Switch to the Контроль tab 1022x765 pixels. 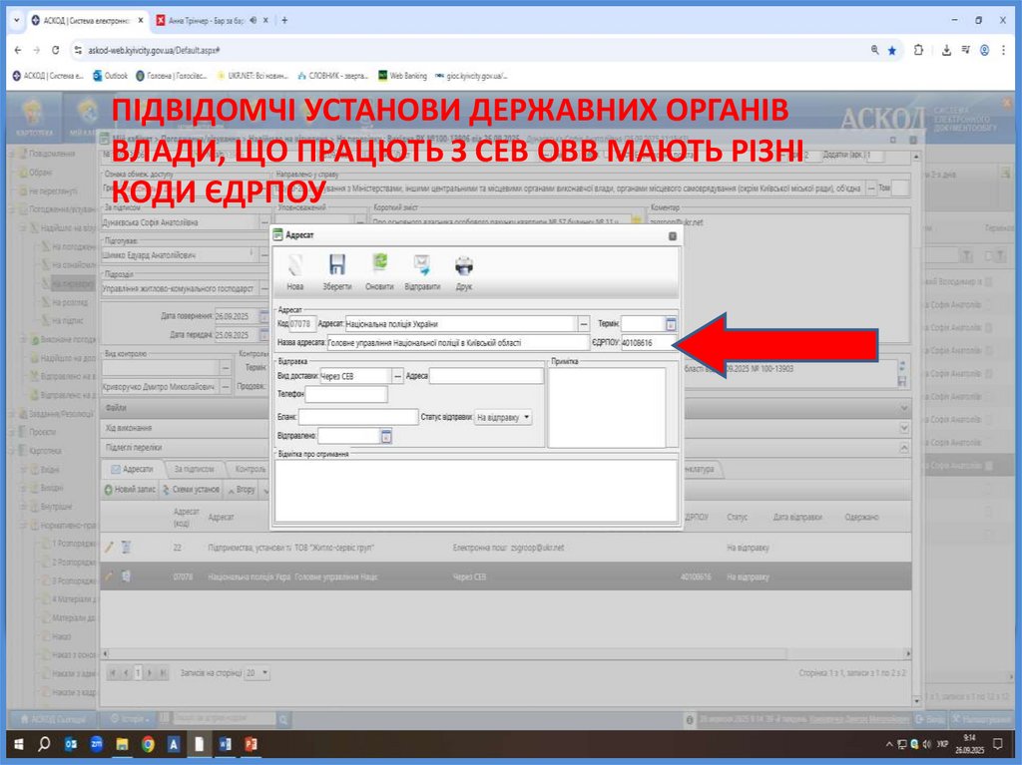pos(249,469)
